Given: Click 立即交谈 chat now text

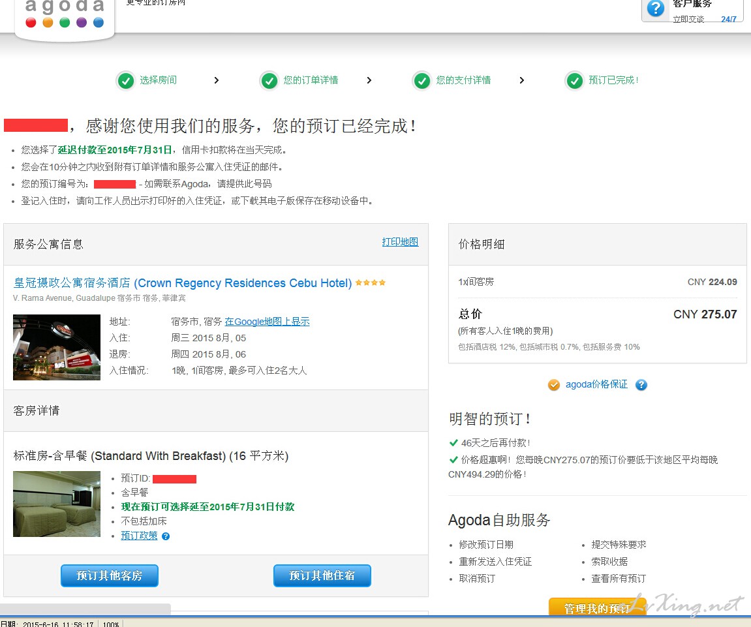Looking at the screenshot, I should pyautogui.click(x=688, y=19).
